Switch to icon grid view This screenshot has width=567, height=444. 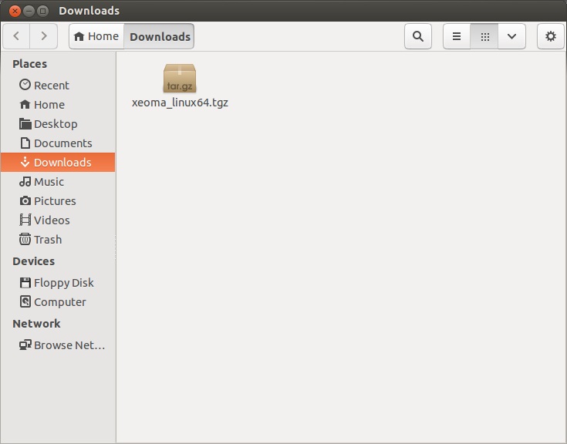(484, 36)
